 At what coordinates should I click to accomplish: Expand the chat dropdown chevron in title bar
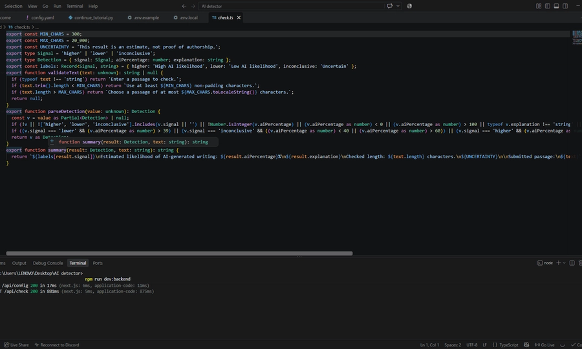[x=398, y=6]
